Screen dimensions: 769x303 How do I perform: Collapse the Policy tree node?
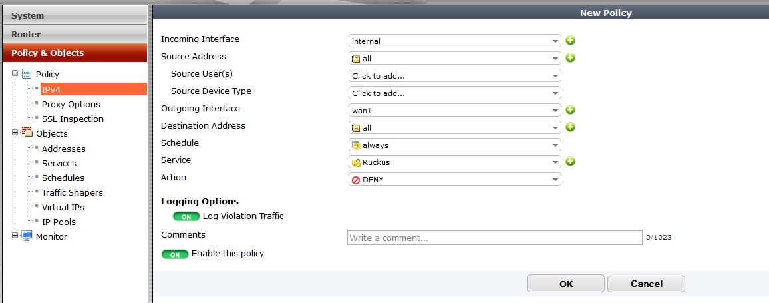(15, 73)
